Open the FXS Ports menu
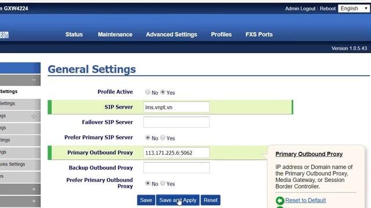Screen dimensions: 371x208 (259, 35)
